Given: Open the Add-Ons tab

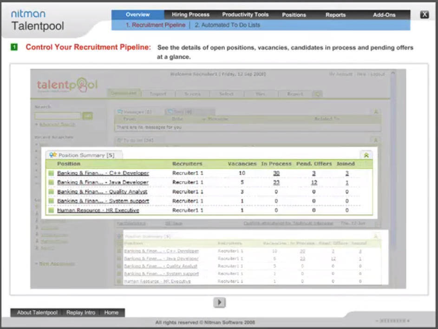Looking at the screenshot, I should click(x=384, y=15).
